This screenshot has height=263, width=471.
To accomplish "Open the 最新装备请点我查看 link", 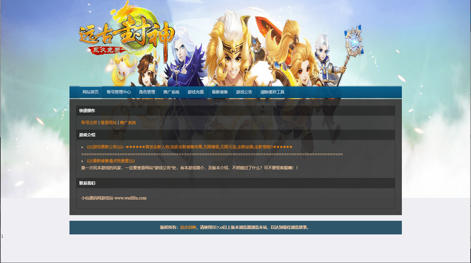I will coord(111,161).
